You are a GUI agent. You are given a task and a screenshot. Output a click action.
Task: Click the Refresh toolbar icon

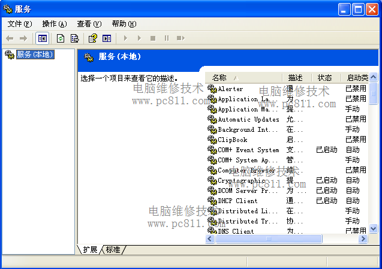tap(61, 38)
